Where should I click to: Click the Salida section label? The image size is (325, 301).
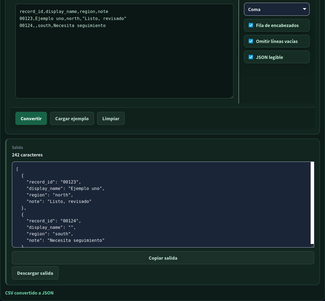[17, 148]
